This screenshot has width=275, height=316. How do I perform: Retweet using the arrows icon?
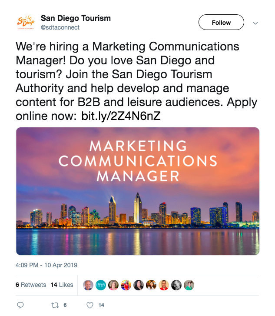[55, 305]
